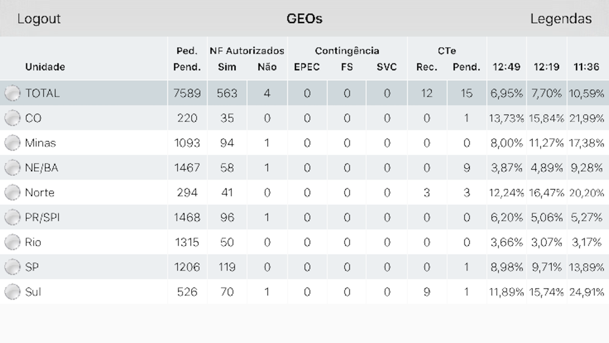609x343 pixels.
Task: Click the 11:36 time column header
Action: click(x=586, y=67)
